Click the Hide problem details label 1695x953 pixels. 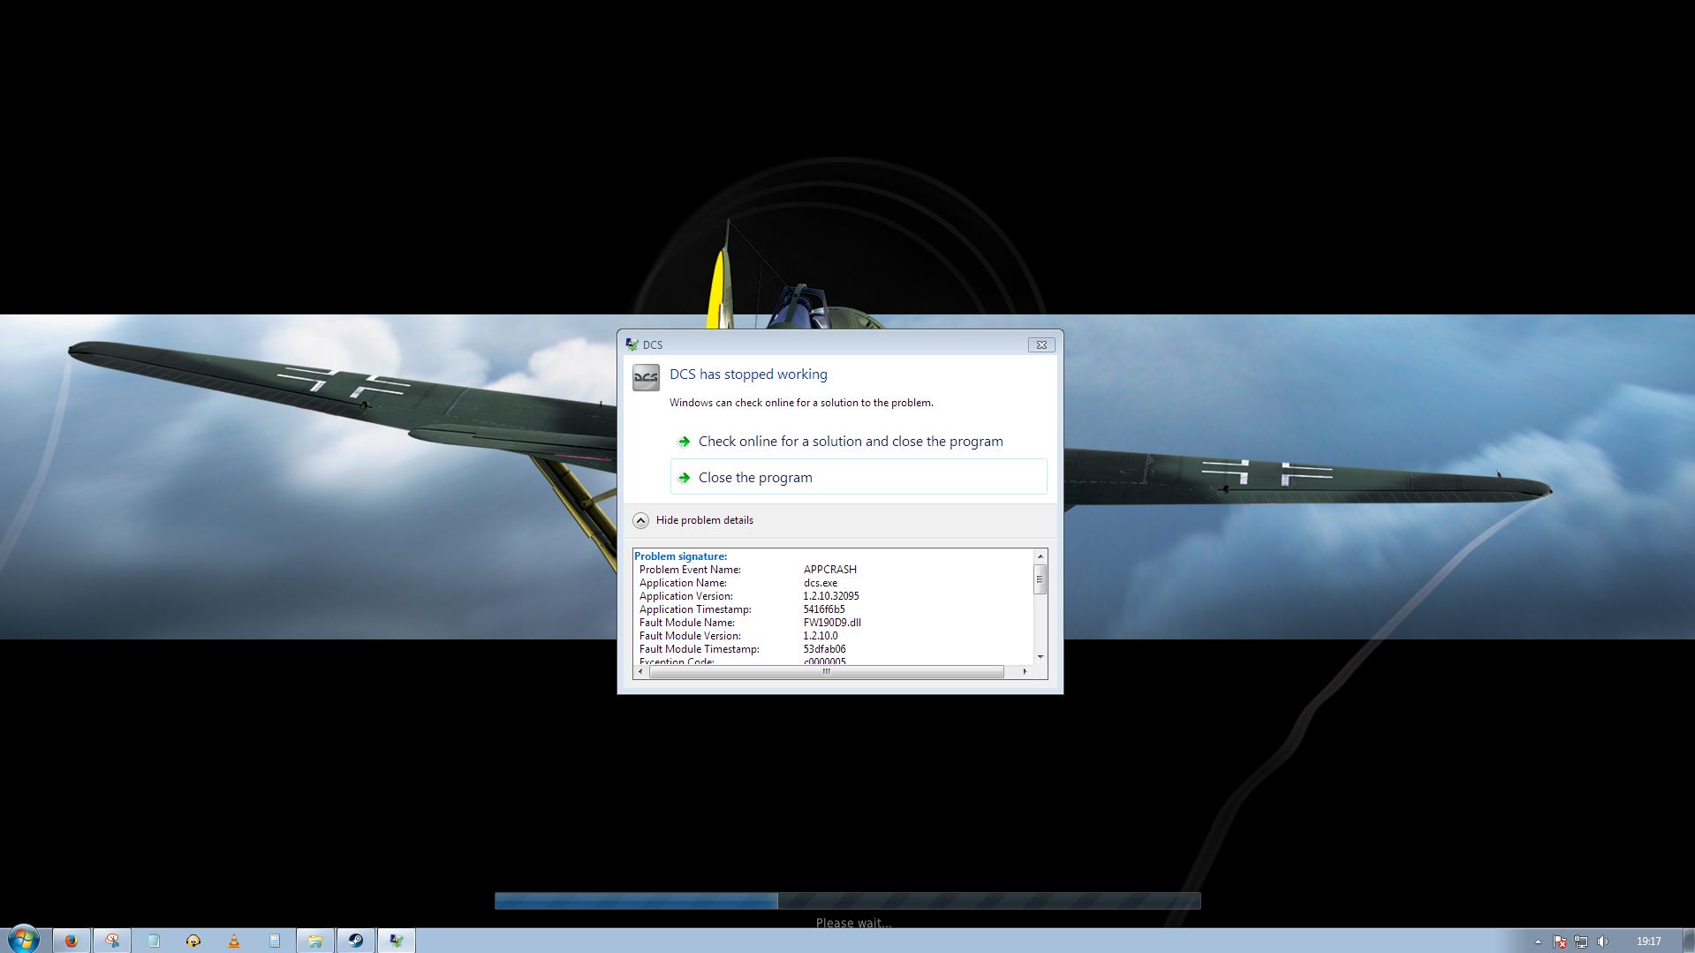tap(705, 520)
